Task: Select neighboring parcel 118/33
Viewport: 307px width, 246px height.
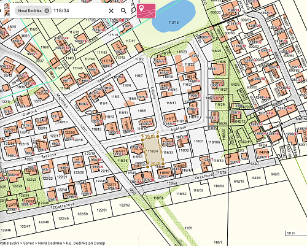Action: [168, 152]
